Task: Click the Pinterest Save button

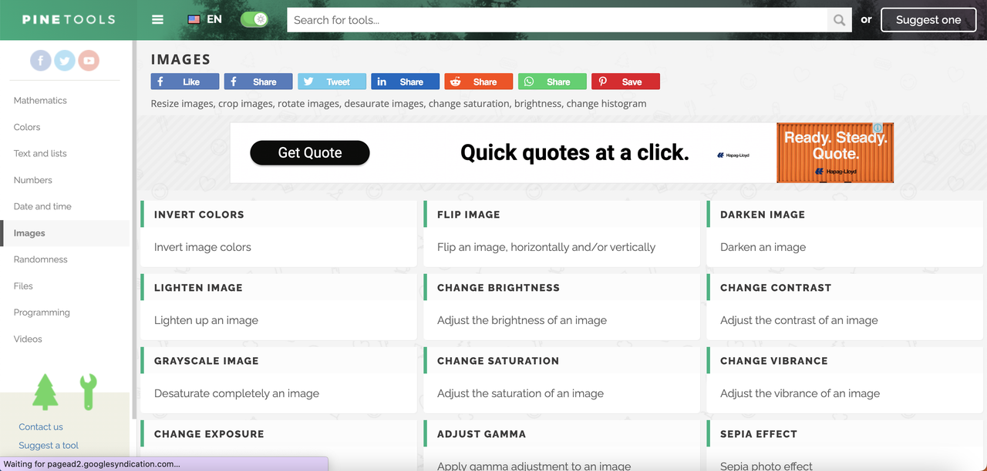Action: [x=625, y=82]
